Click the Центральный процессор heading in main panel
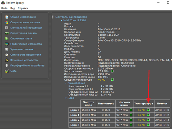 [71, 17]
